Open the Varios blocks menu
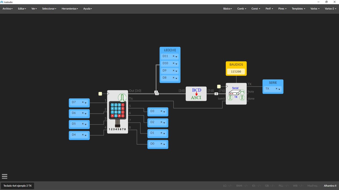Image resolution: width=339 pixels, height=190 pixels. coord(315,9)
